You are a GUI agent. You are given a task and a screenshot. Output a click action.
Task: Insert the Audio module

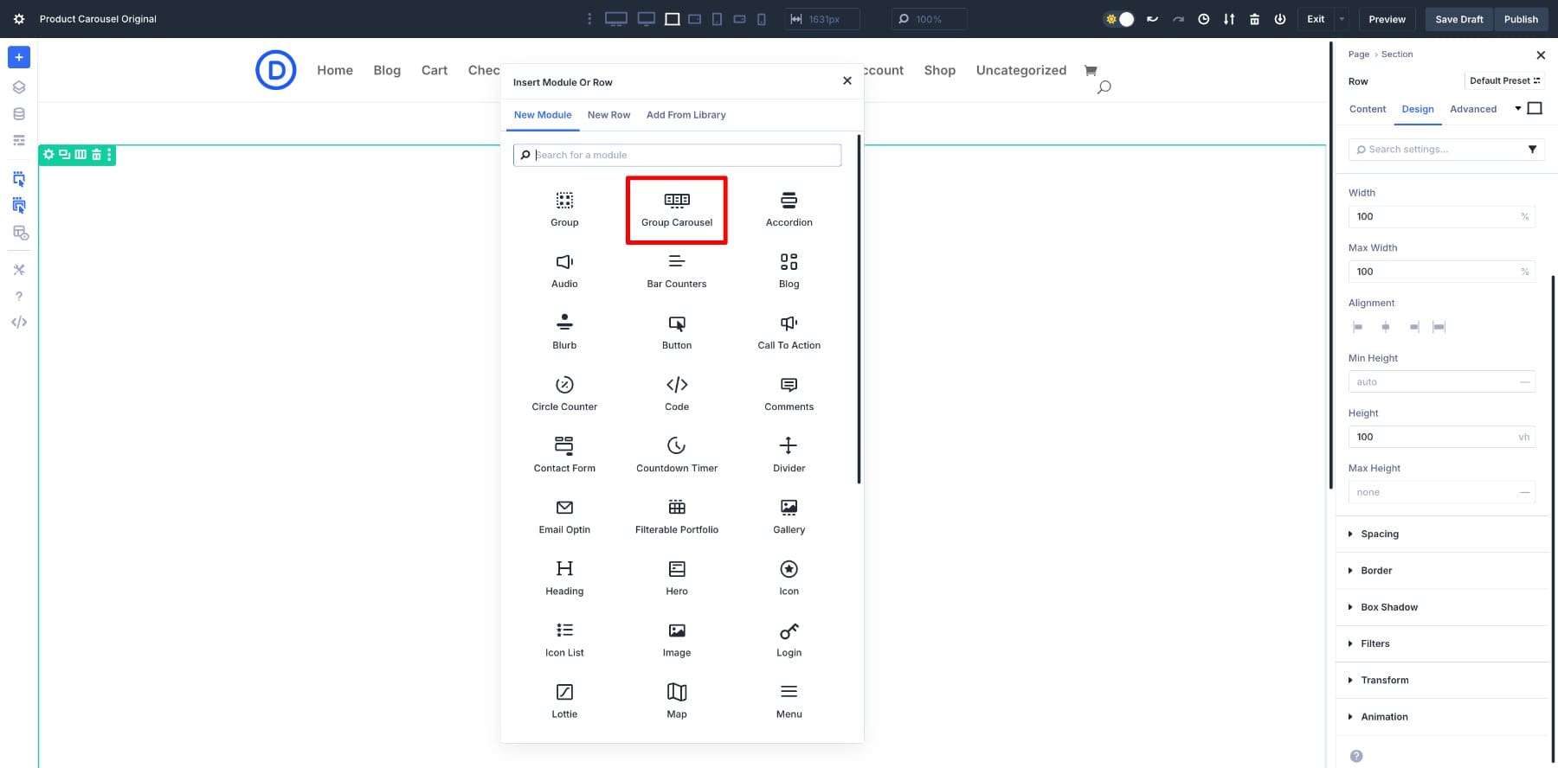pos(564,272)
